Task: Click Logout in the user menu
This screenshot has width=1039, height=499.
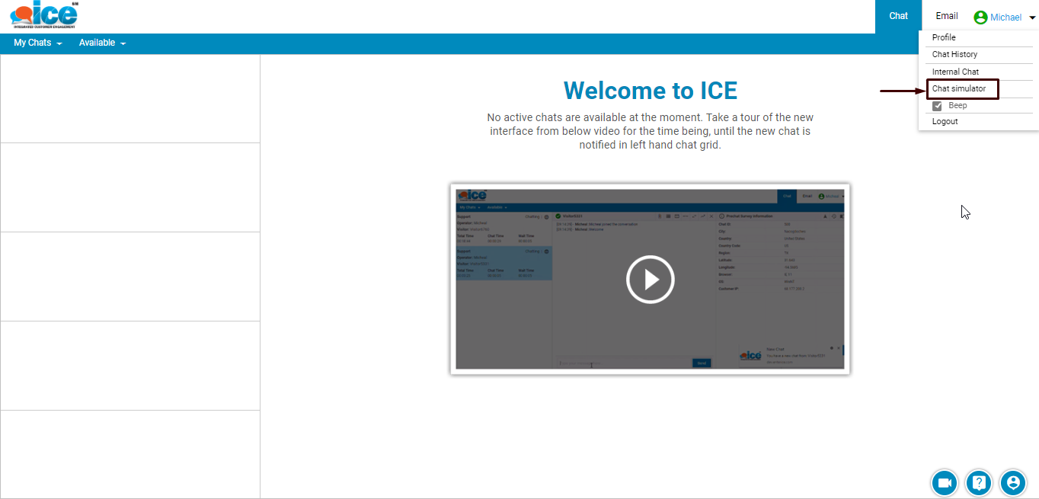Action: (x=945, y=122)
